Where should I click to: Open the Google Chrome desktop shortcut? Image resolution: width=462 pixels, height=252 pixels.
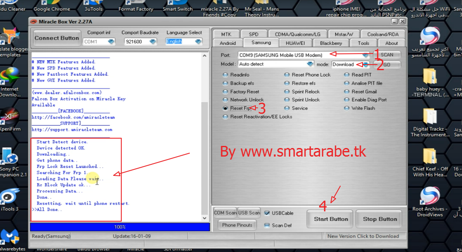coord(51,6)
